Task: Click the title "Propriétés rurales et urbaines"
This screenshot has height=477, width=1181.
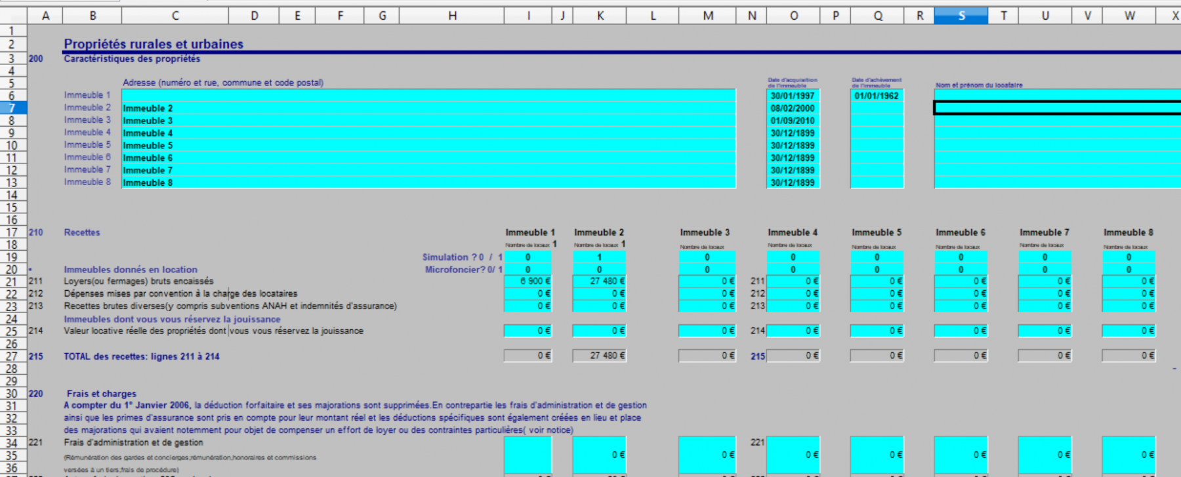Action: tap(154, 44)
